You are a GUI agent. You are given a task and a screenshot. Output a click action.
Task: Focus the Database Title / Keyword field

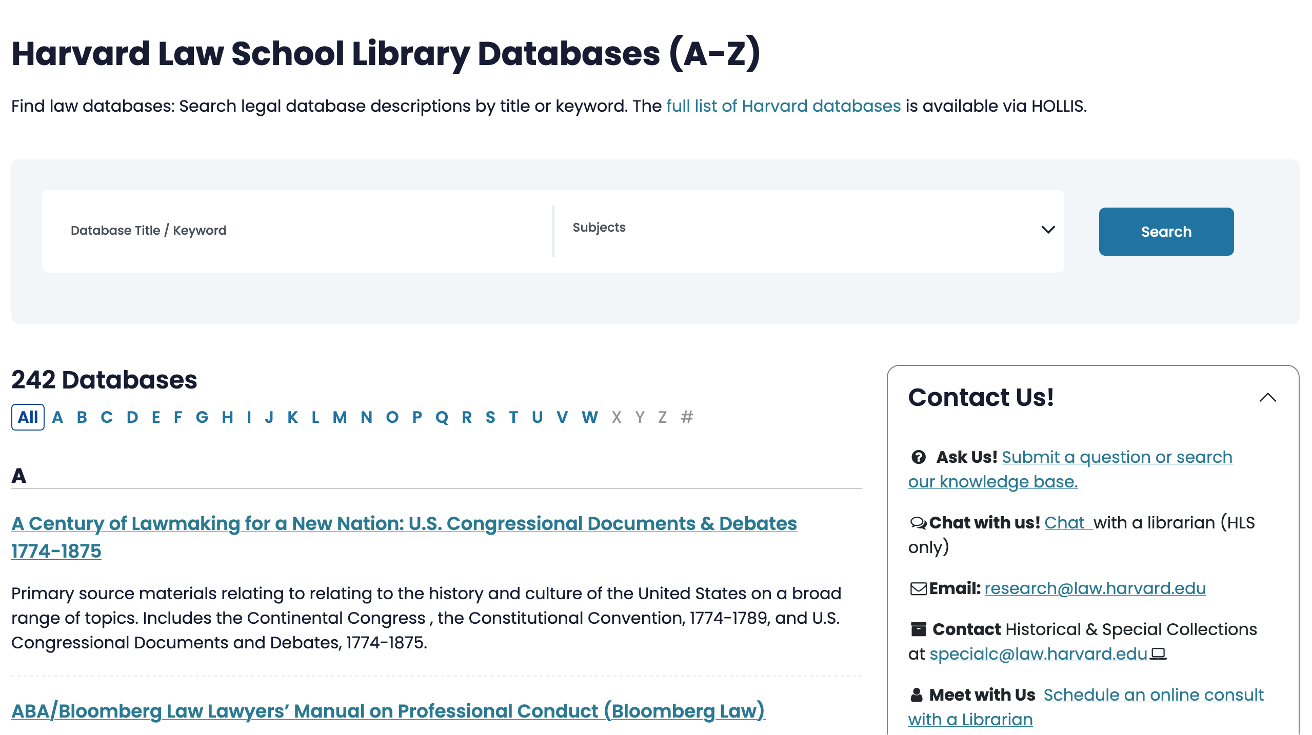point(297,231)
